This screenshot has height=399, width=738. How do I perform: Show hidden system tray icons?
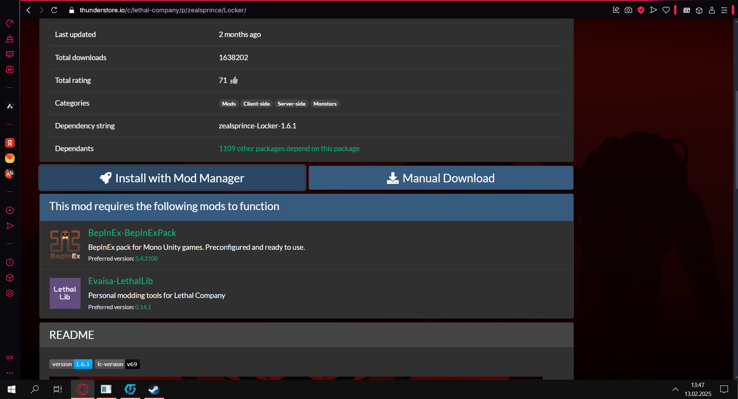tap(675, 389)
